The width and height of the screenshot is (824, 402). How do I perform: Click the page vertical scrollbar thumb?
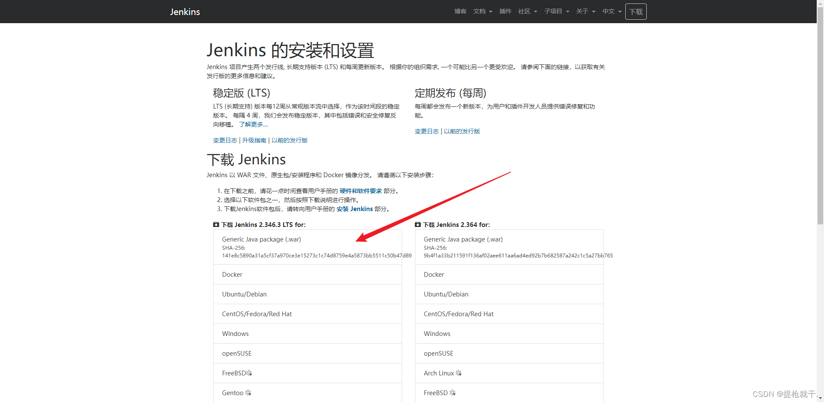[820, 116]
